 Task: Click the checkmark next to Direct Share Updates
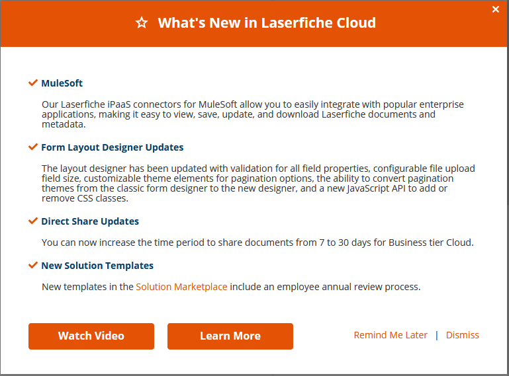(33, 221)
